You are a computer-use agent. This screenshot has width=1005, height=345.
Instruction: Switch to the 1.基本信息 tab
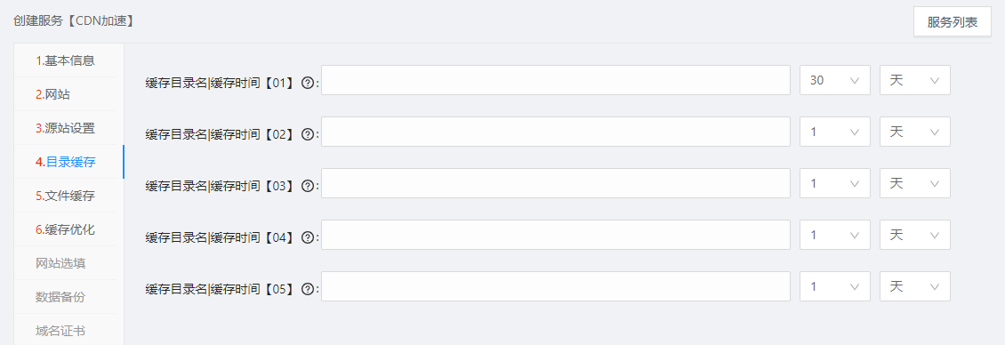pyautogui.click(x=66, y=61)
